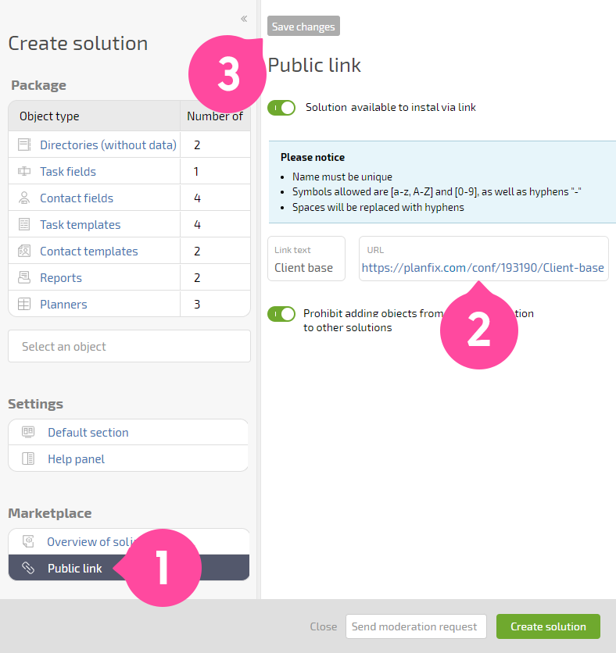Viewport: 616px width, 653px height.
Task: Click the Default section settings icon
Action: tap(28, 432)
